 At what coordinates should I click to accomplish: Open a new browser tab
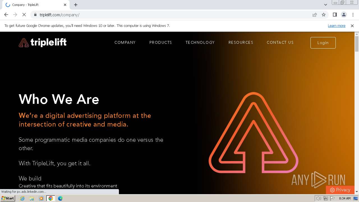[x=76, y=5]
